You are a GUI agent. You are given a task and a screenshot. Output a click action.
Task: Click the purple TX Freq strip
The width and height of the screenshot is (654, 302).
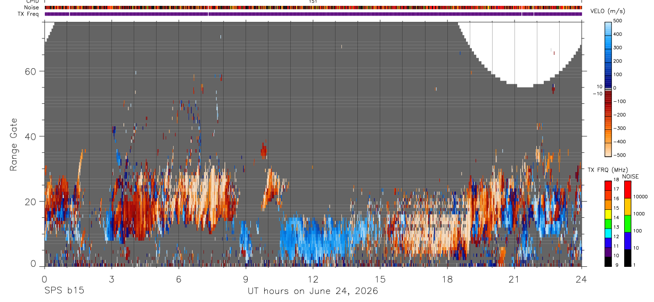click(x=313, y=14)
